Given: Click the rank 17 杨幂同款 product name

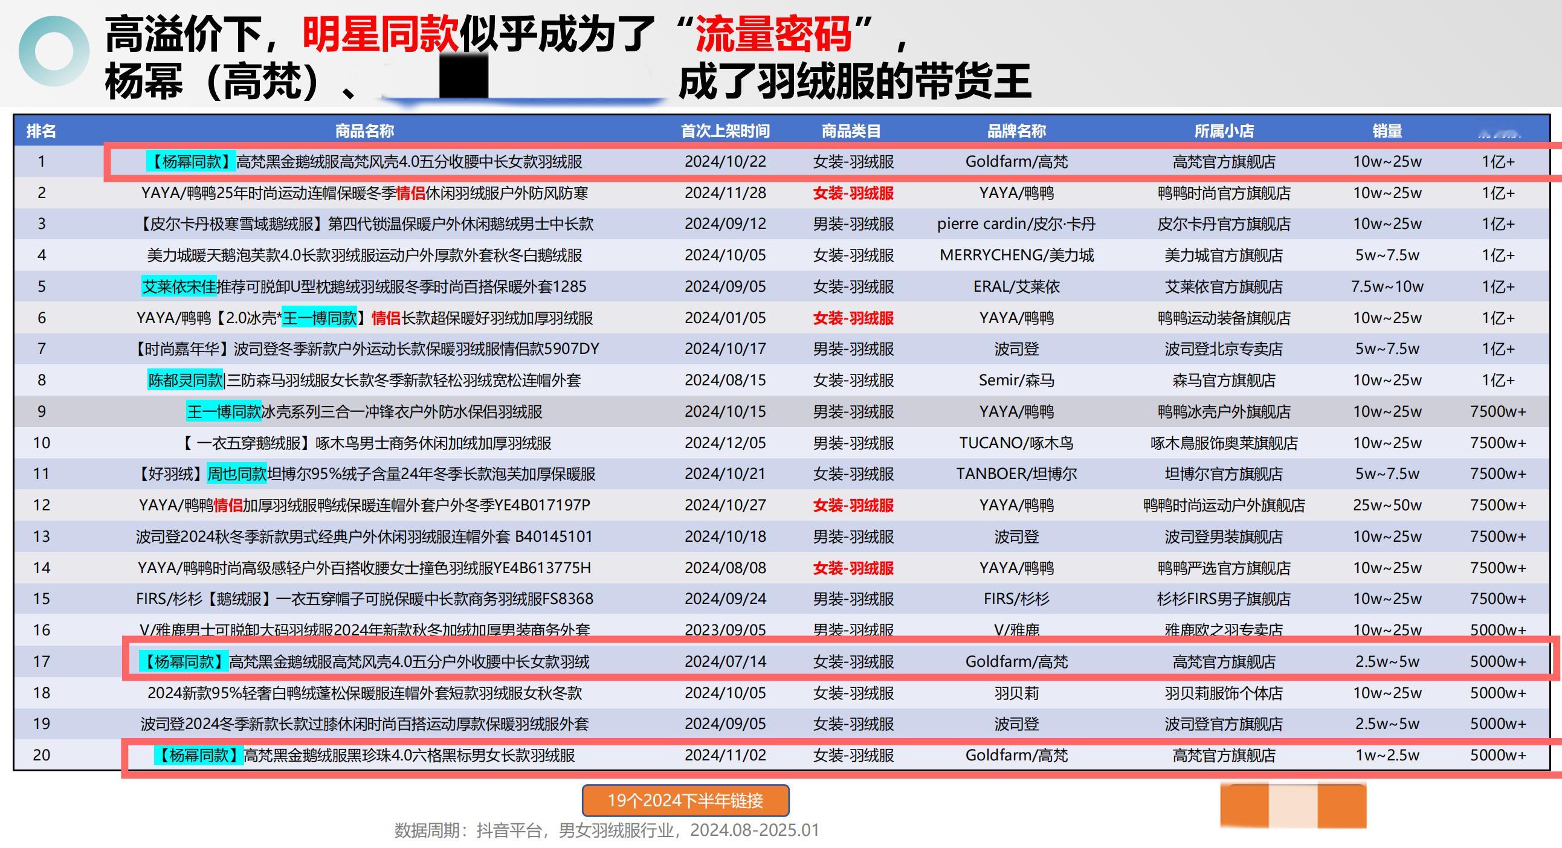Looking at the screenshot, I should click(364, 662).
